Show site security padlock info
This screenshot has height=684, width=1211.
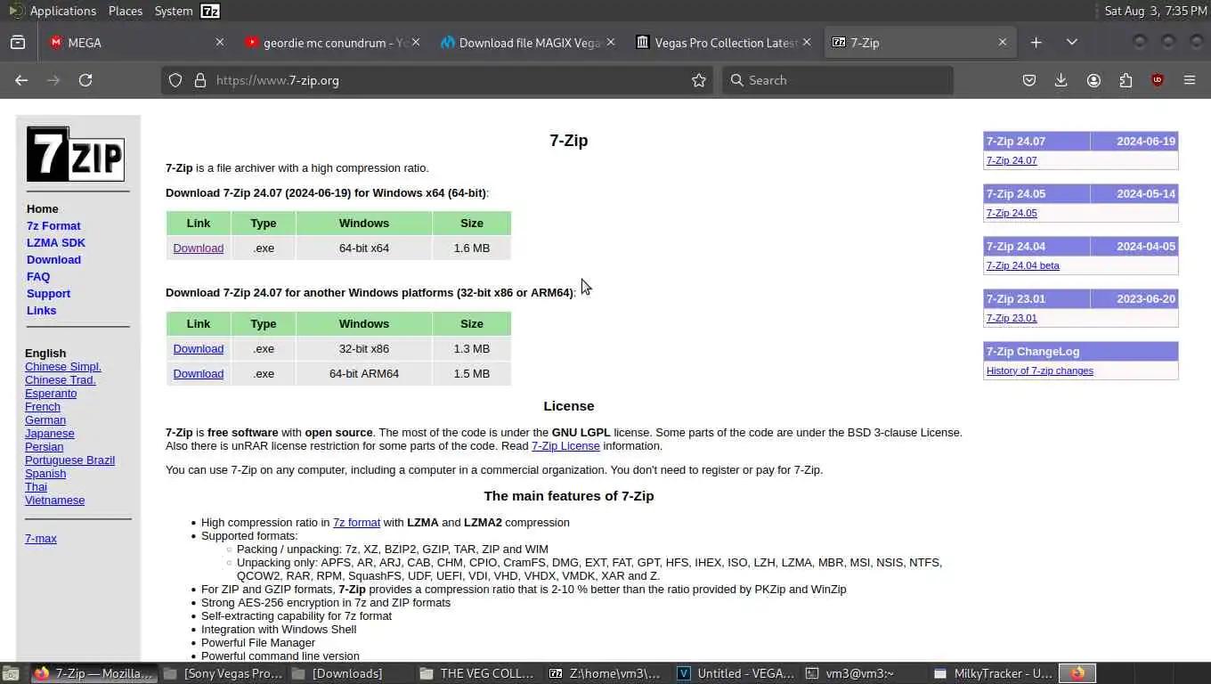pyautogui.click(x=200, y=80)
